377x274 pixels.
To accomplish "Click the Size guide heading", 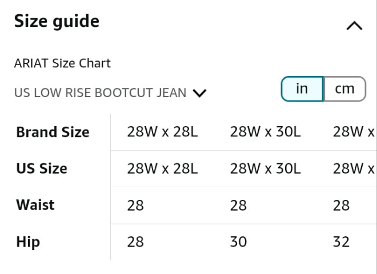I will pos(57,22).
